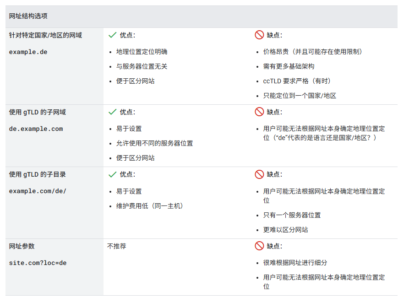This screenshot has height=308, width=409.
Task: Click the 易于设置 bullet under gTLD 子网域
Action: click(130, 129)
